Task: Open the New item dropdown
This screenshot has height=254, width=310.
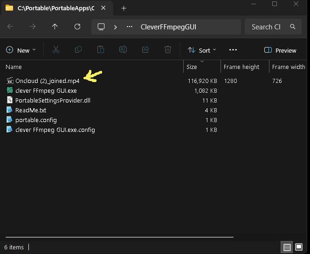Action: (21, 50)
